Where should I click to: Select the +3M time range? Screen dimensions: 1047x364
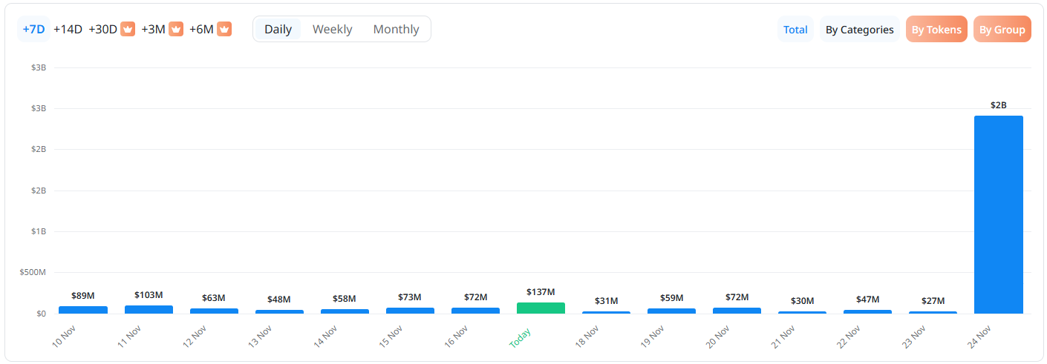click(153, 30)
